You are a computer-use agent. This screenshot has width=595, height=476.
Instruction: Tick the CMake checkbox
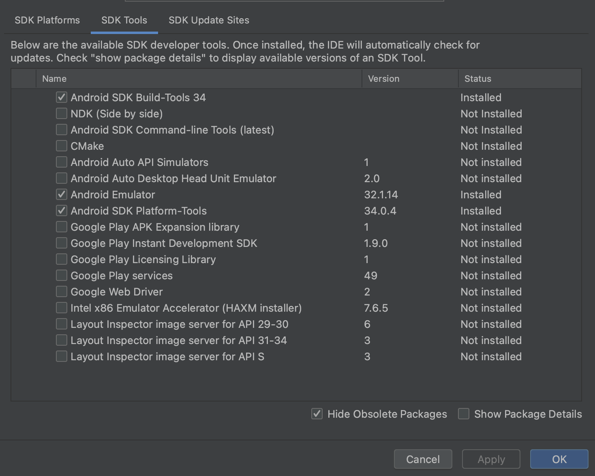(x=62, y=146)
